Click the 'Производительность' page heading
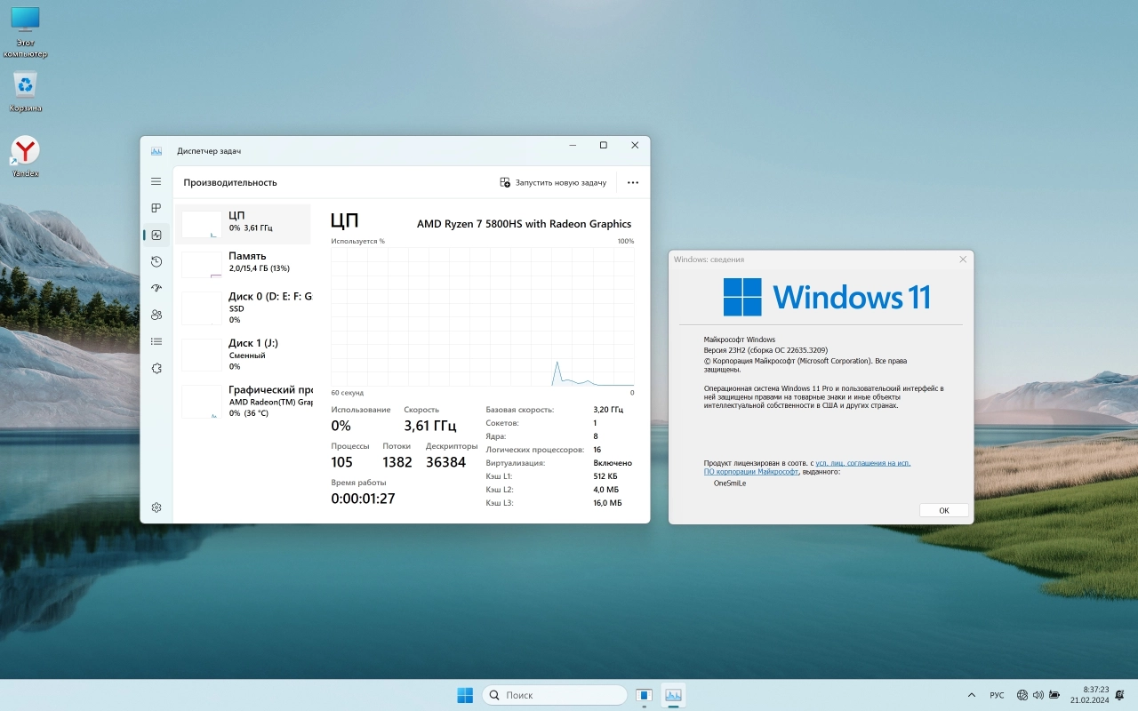1138x711 pixels. tap(230, 182)
